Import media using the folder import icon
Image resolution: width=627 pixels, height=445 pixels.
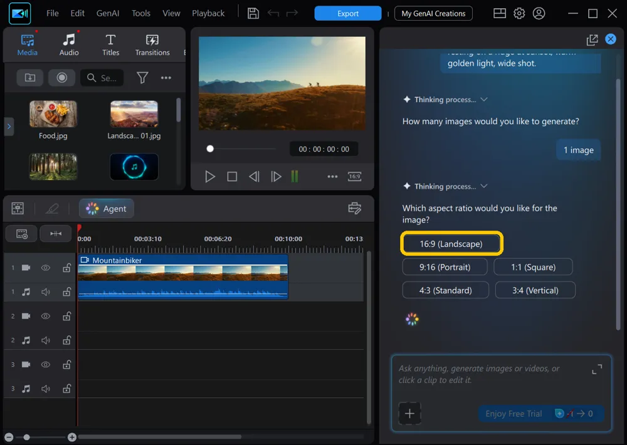click(30, 78)
